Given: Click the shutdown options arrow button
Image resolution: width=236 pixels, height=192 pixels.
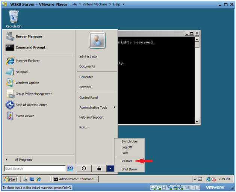Looking at the screenshot, I should (110, 168).
